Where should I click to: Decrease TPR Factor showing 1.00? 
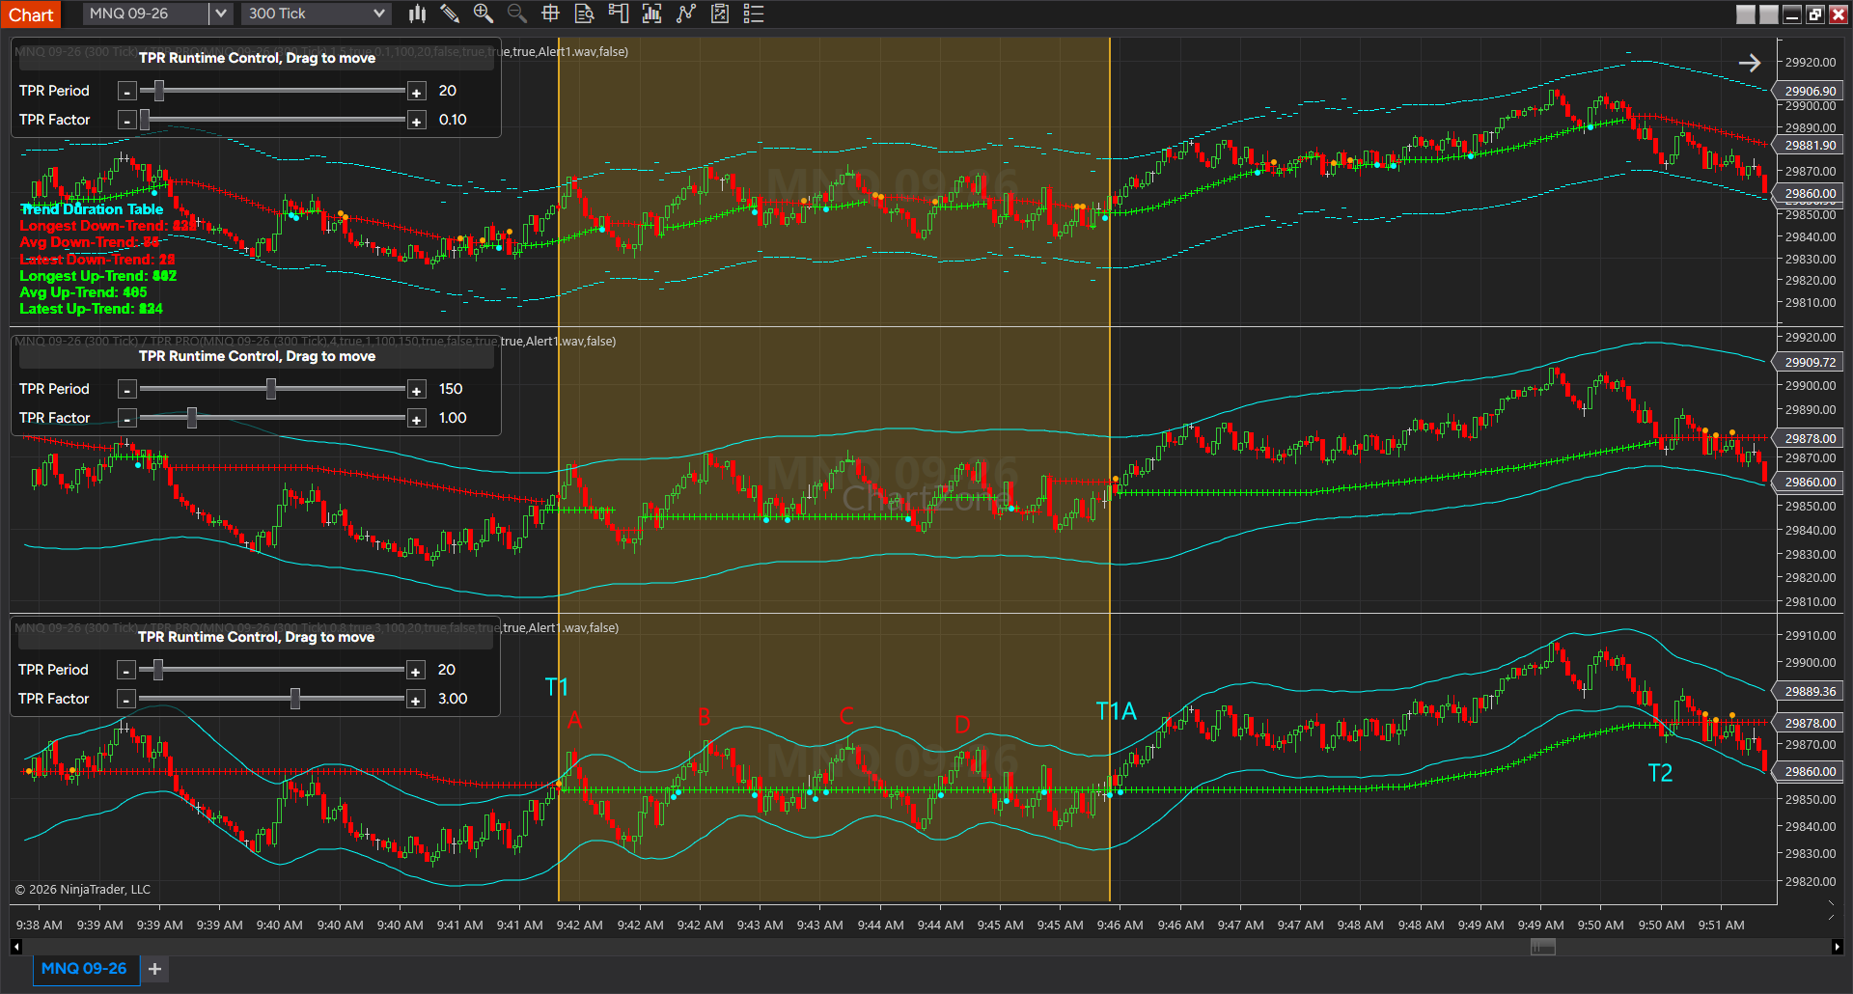(126, 419)
